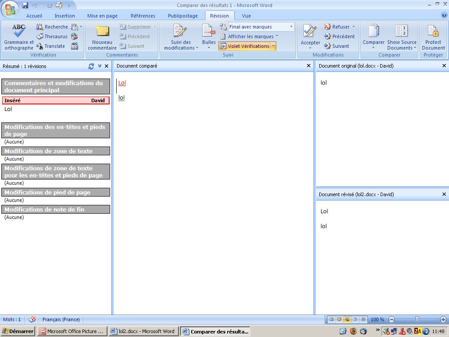Run Grammaire et orthographe check

[19, 37]
